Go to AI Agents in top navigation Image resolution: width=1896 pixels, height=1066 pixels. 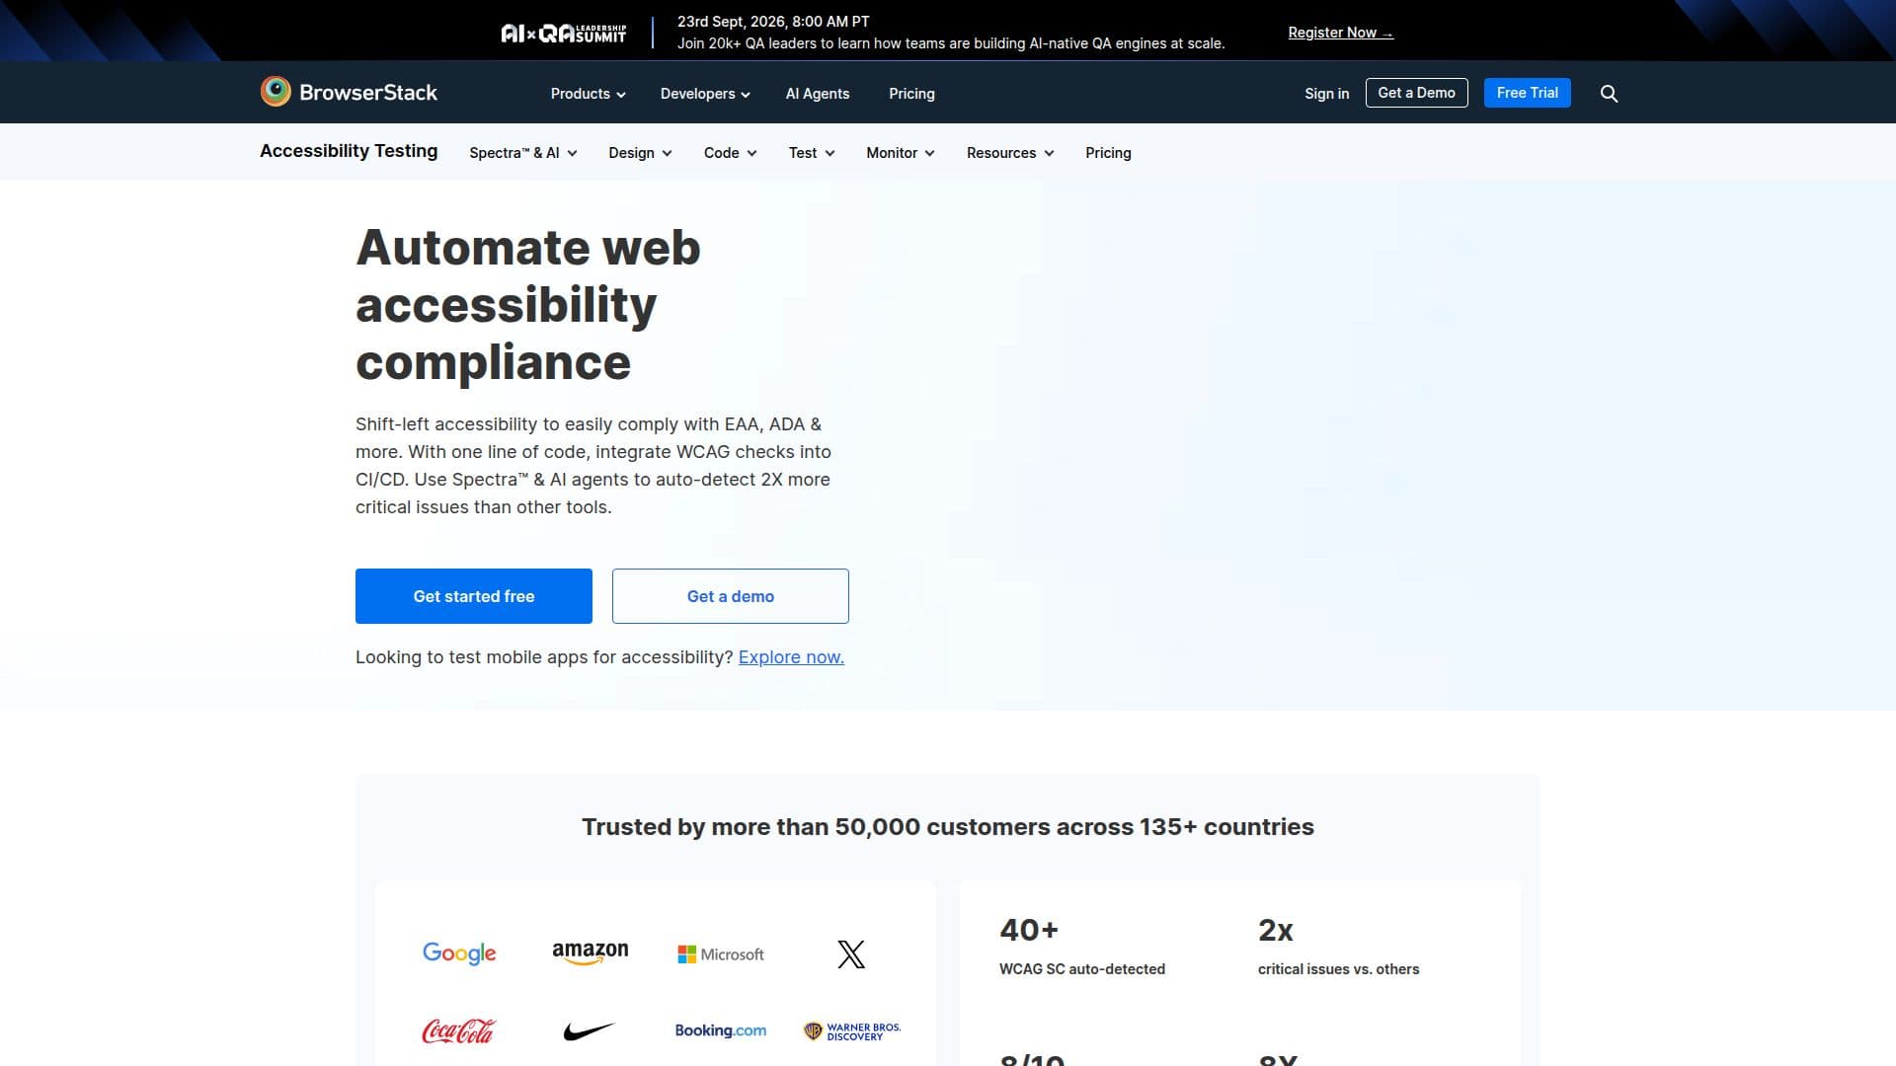(818, 94)
